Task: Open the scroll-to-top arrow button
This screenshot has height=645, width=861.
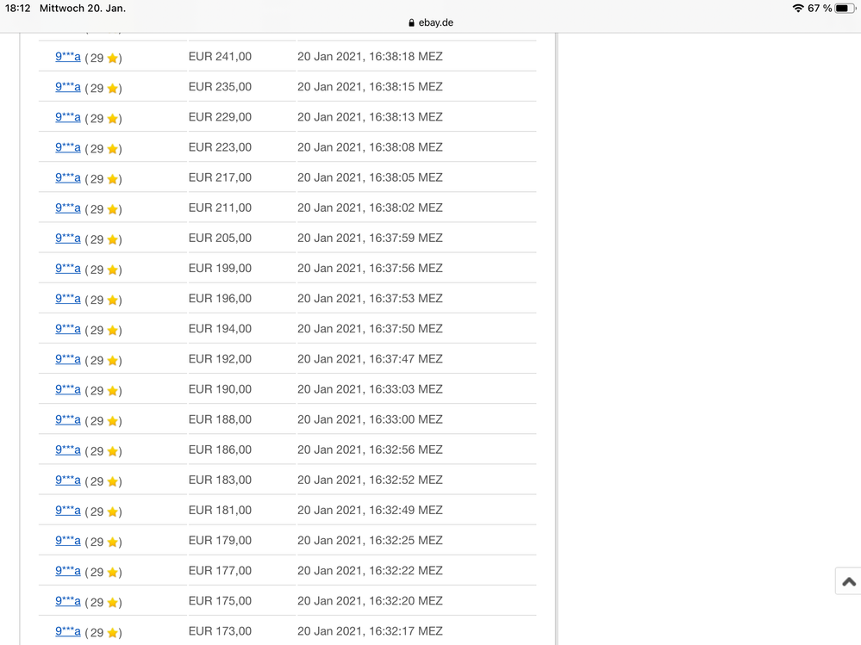Action: [848, 580]
